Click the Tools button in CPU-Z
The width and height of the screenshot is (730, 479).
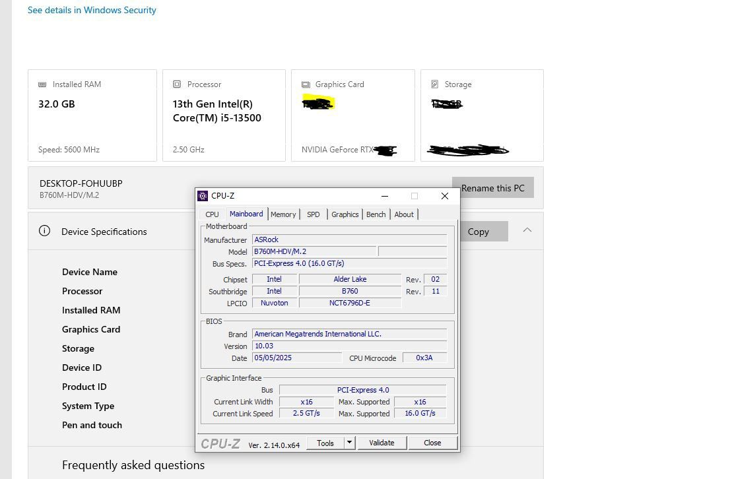pyautogui.click(x=325, y=443)
